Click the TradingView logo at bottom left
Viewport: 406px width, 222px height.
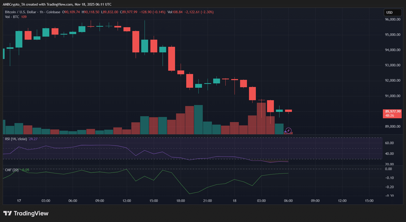click(x=26, y=213)
